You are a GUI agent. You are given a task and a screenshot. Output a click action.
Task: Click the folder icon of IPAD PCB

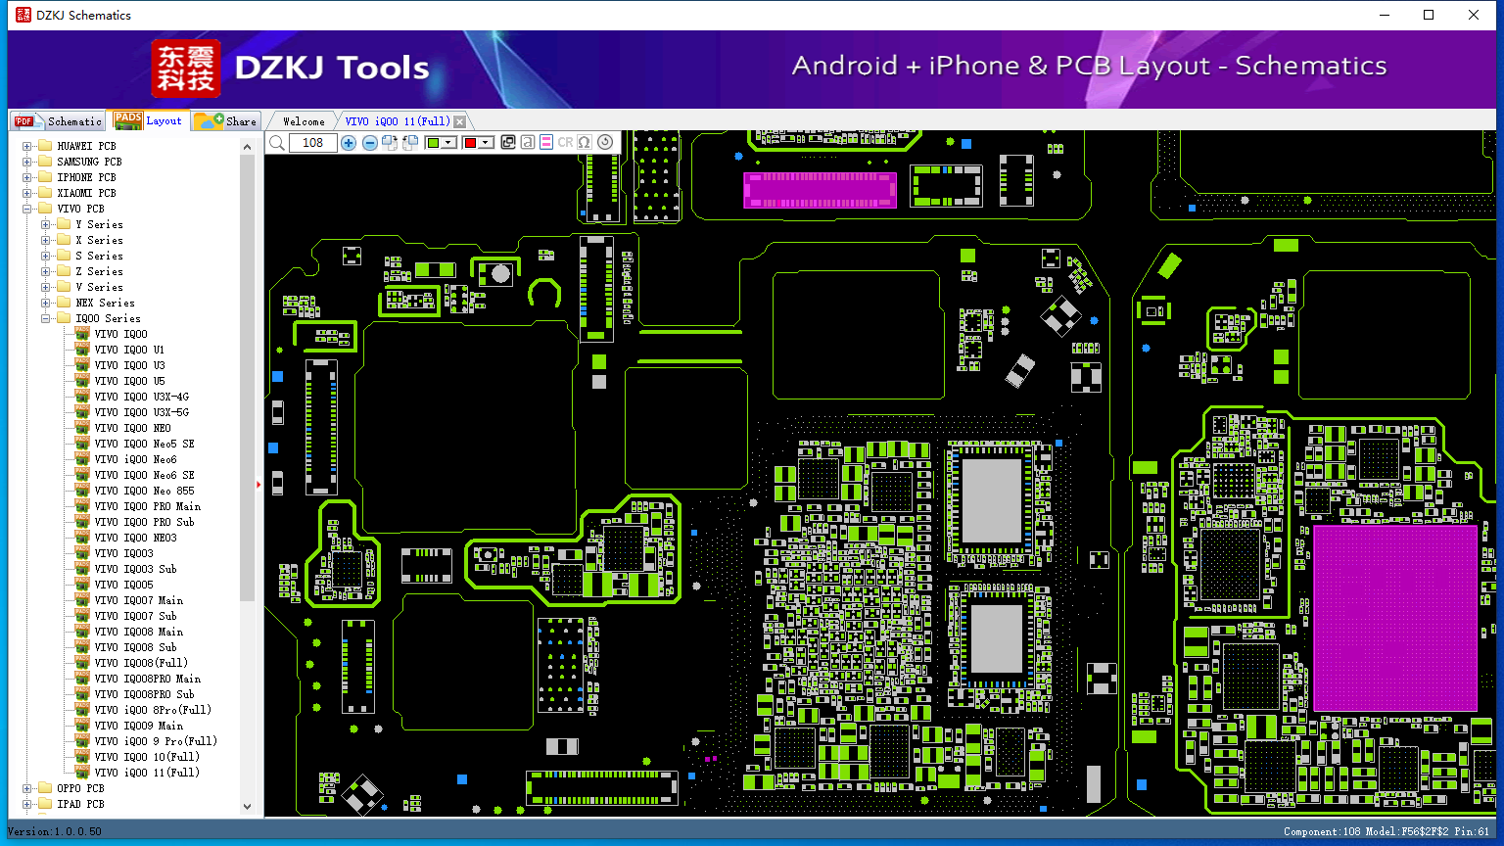coord(44,804)
